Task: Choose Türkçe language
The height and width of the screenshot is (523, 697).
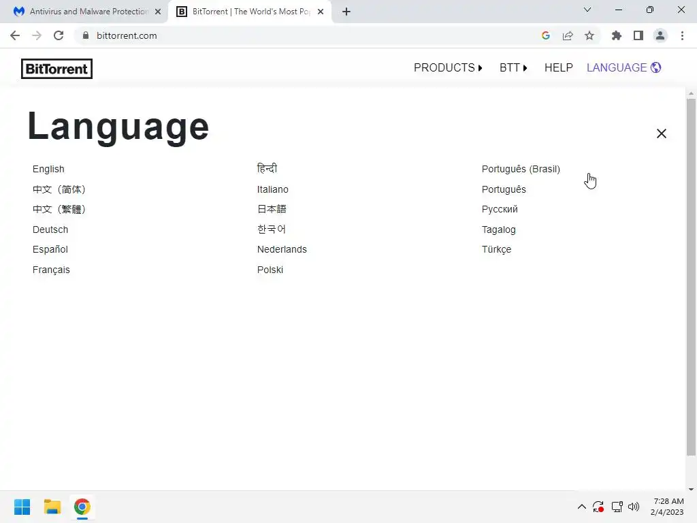Action: pyautogui.click(x=496, y=249)
